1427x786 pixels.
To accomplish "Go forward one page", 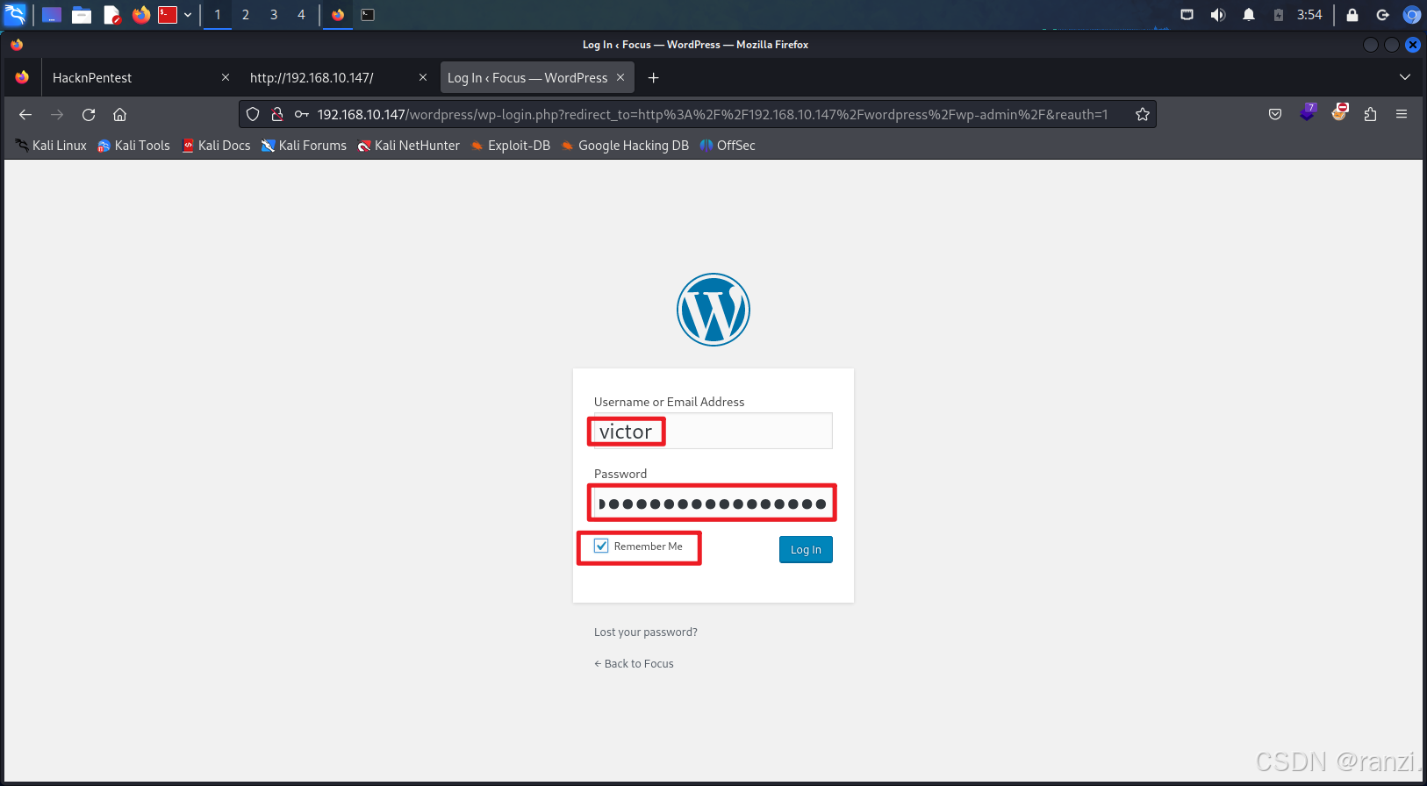I will tap(57, 114).
